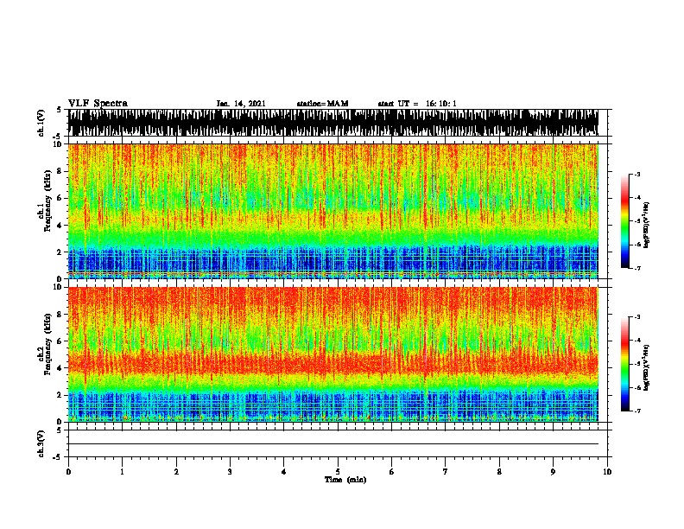Click the ch.2 red band near 4 kHz
Viewport: 684px width, 529px height.
tap(333, 365)
